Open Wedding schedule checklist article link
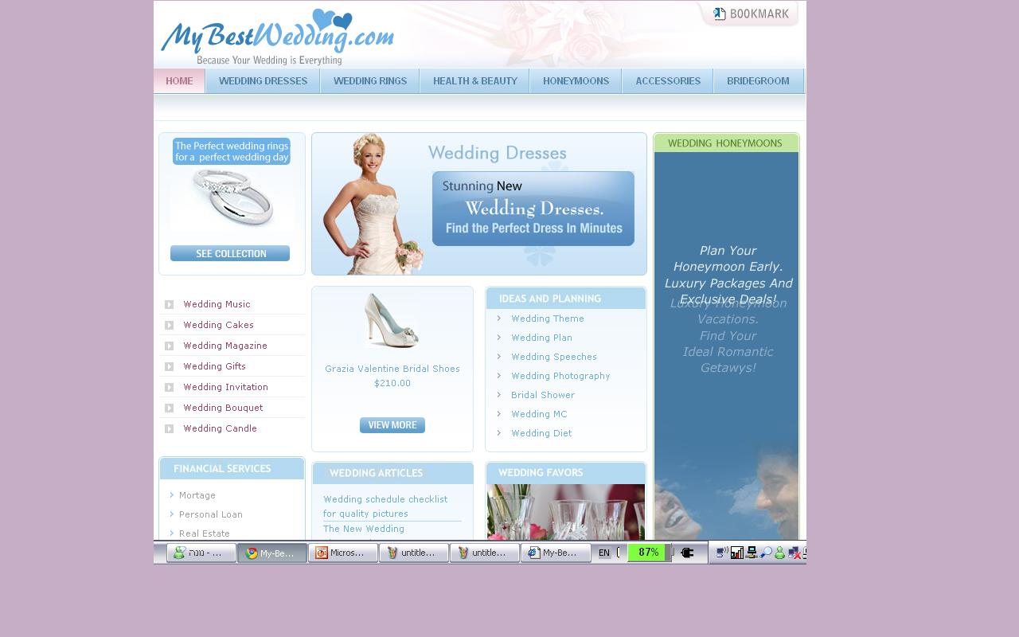The height and width of the screenshot is (637, 1019). 385,506
